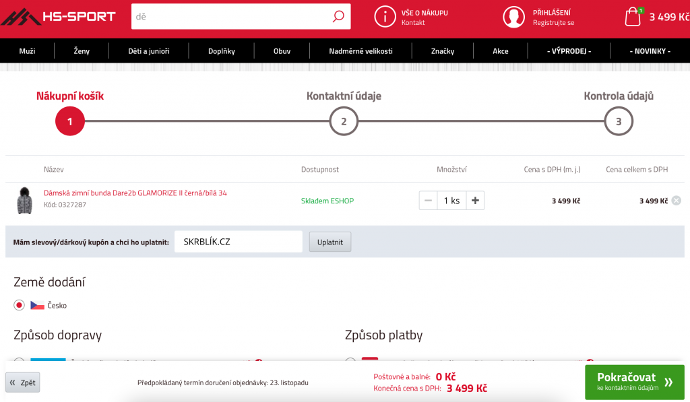Open the jacket product thumbnail

(25, 201)
